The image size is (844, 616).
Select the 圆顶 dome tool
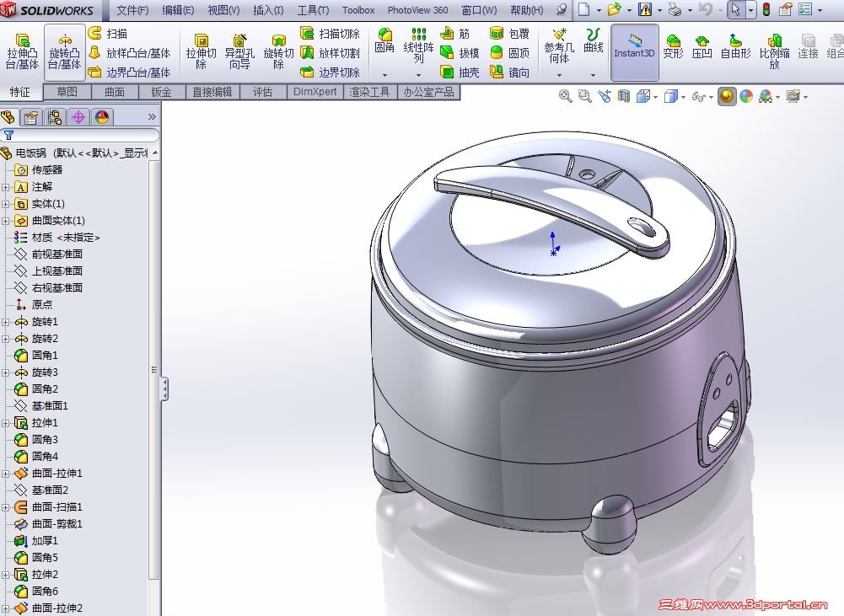(509, 53)
